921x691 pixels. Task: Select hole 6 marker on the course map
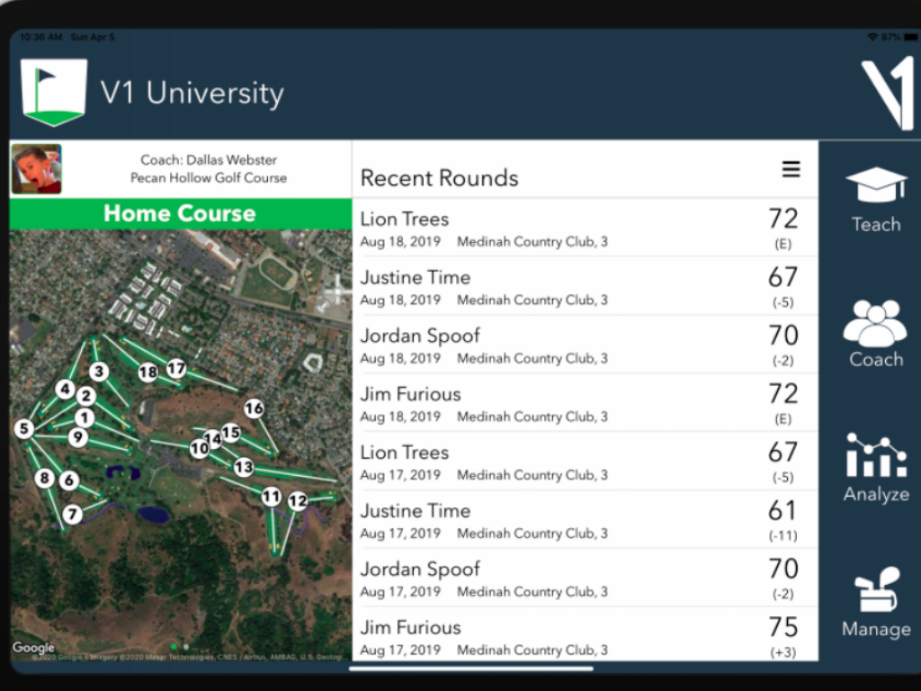click(x=69, y=480)
